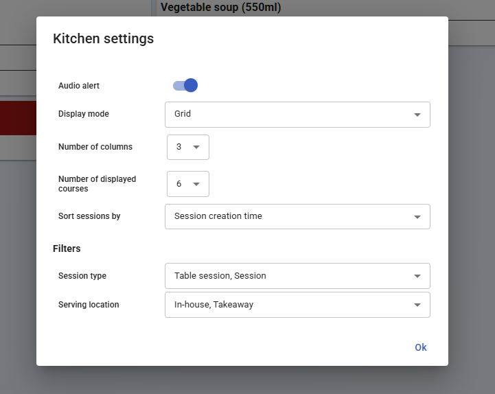This screenshot has height=394, width=495.
Task: Click the Vegetable soup (550ml) header behind dialog
Action: pyautogui.click(x=220, y=8)
